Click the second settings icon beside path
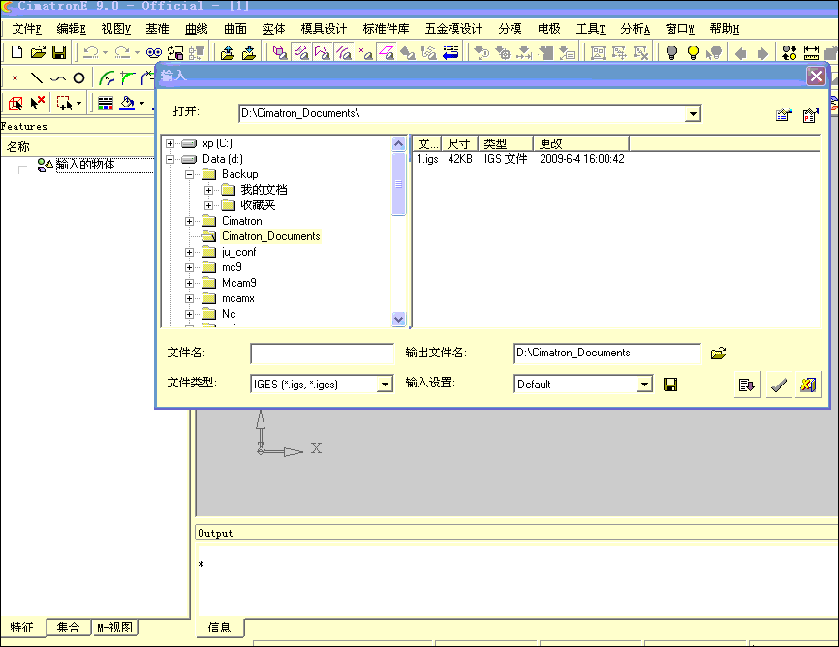The width and height of the screenshot is (839, 647). pyautogui.click(x=811, y=114)
